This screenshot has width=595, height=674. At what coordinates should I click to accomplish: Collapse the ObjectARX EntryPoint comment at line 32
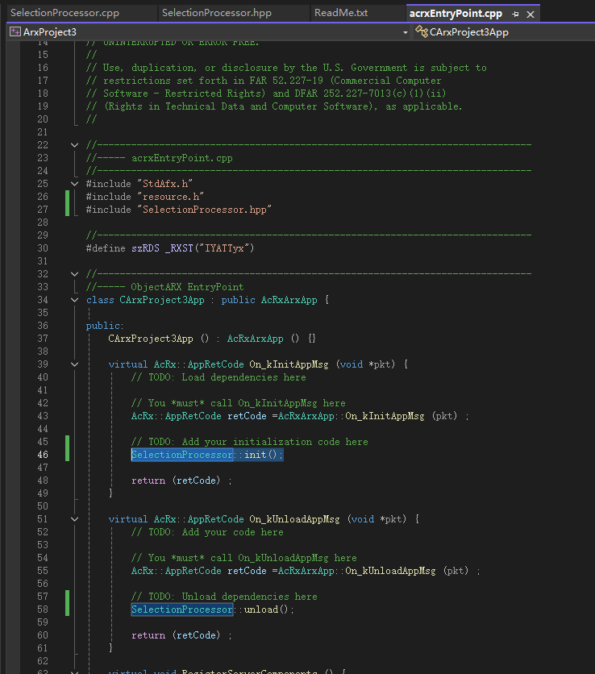coord(75,274)
